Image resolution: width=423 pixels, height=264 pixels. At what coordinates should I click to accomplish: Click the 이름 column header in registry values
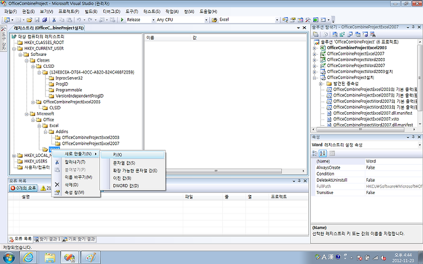tap(168, 38)
